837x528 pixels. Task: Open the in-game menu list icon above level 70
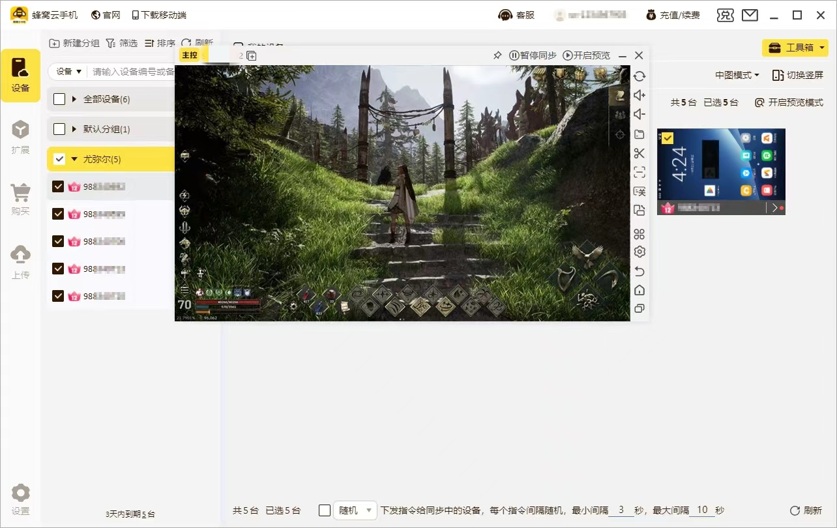pyautogui.click(x=185, y=289)
